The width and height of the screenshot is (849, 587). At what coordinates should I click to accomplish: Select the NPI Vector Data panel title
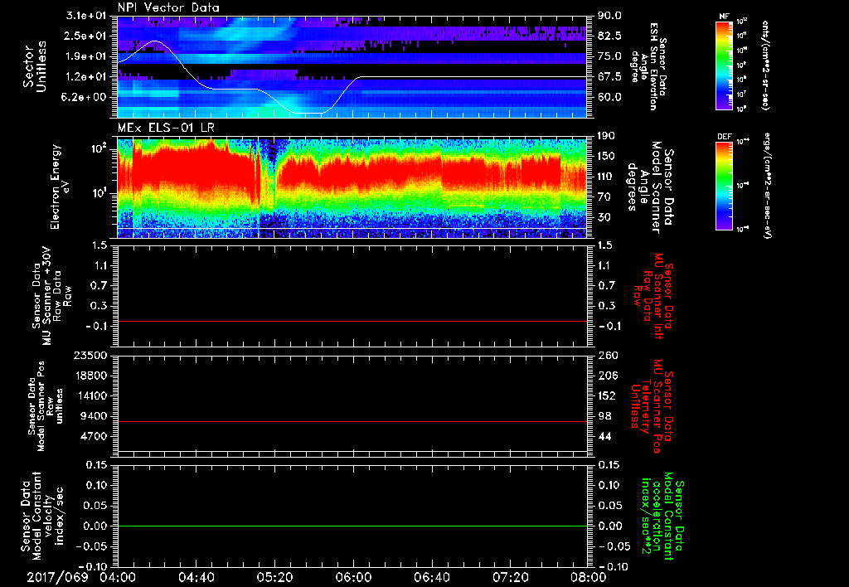click(x=168, y=7)
